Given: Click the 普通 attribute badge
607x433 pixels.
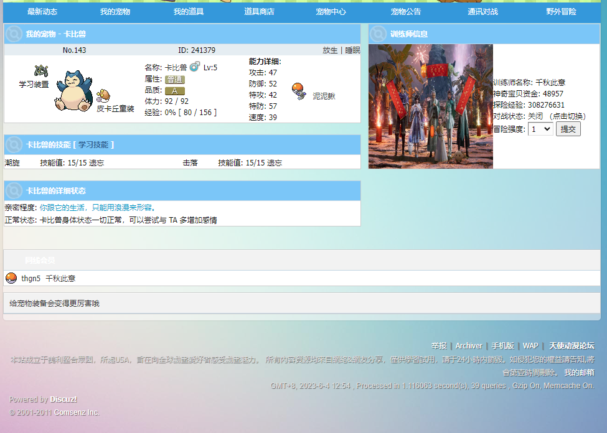Looking at the screenshot, I should [x=174, y=80].
